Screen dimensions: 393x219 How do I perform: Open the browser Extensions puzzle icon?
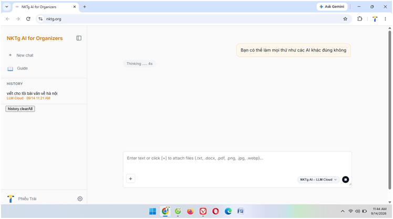(360, 19)
